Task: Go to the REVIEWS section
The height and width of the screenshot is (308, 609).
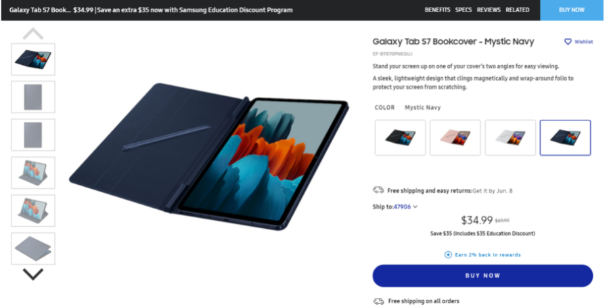Action: [489, 10]
